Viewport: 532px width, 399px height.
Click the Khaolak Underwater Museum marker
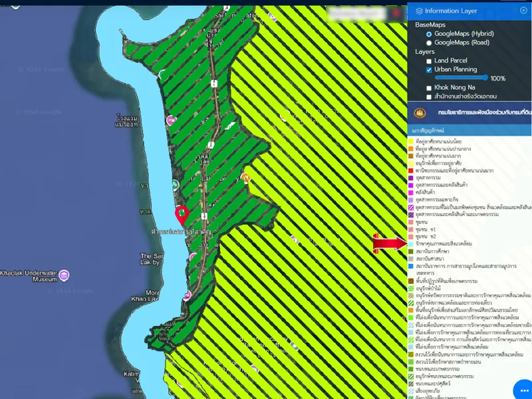(x=64, y=275)
